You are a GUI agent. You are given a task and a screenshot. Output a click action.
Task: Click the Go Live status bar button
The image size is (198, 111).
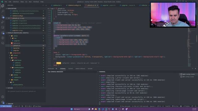click(x=175, y=106)
